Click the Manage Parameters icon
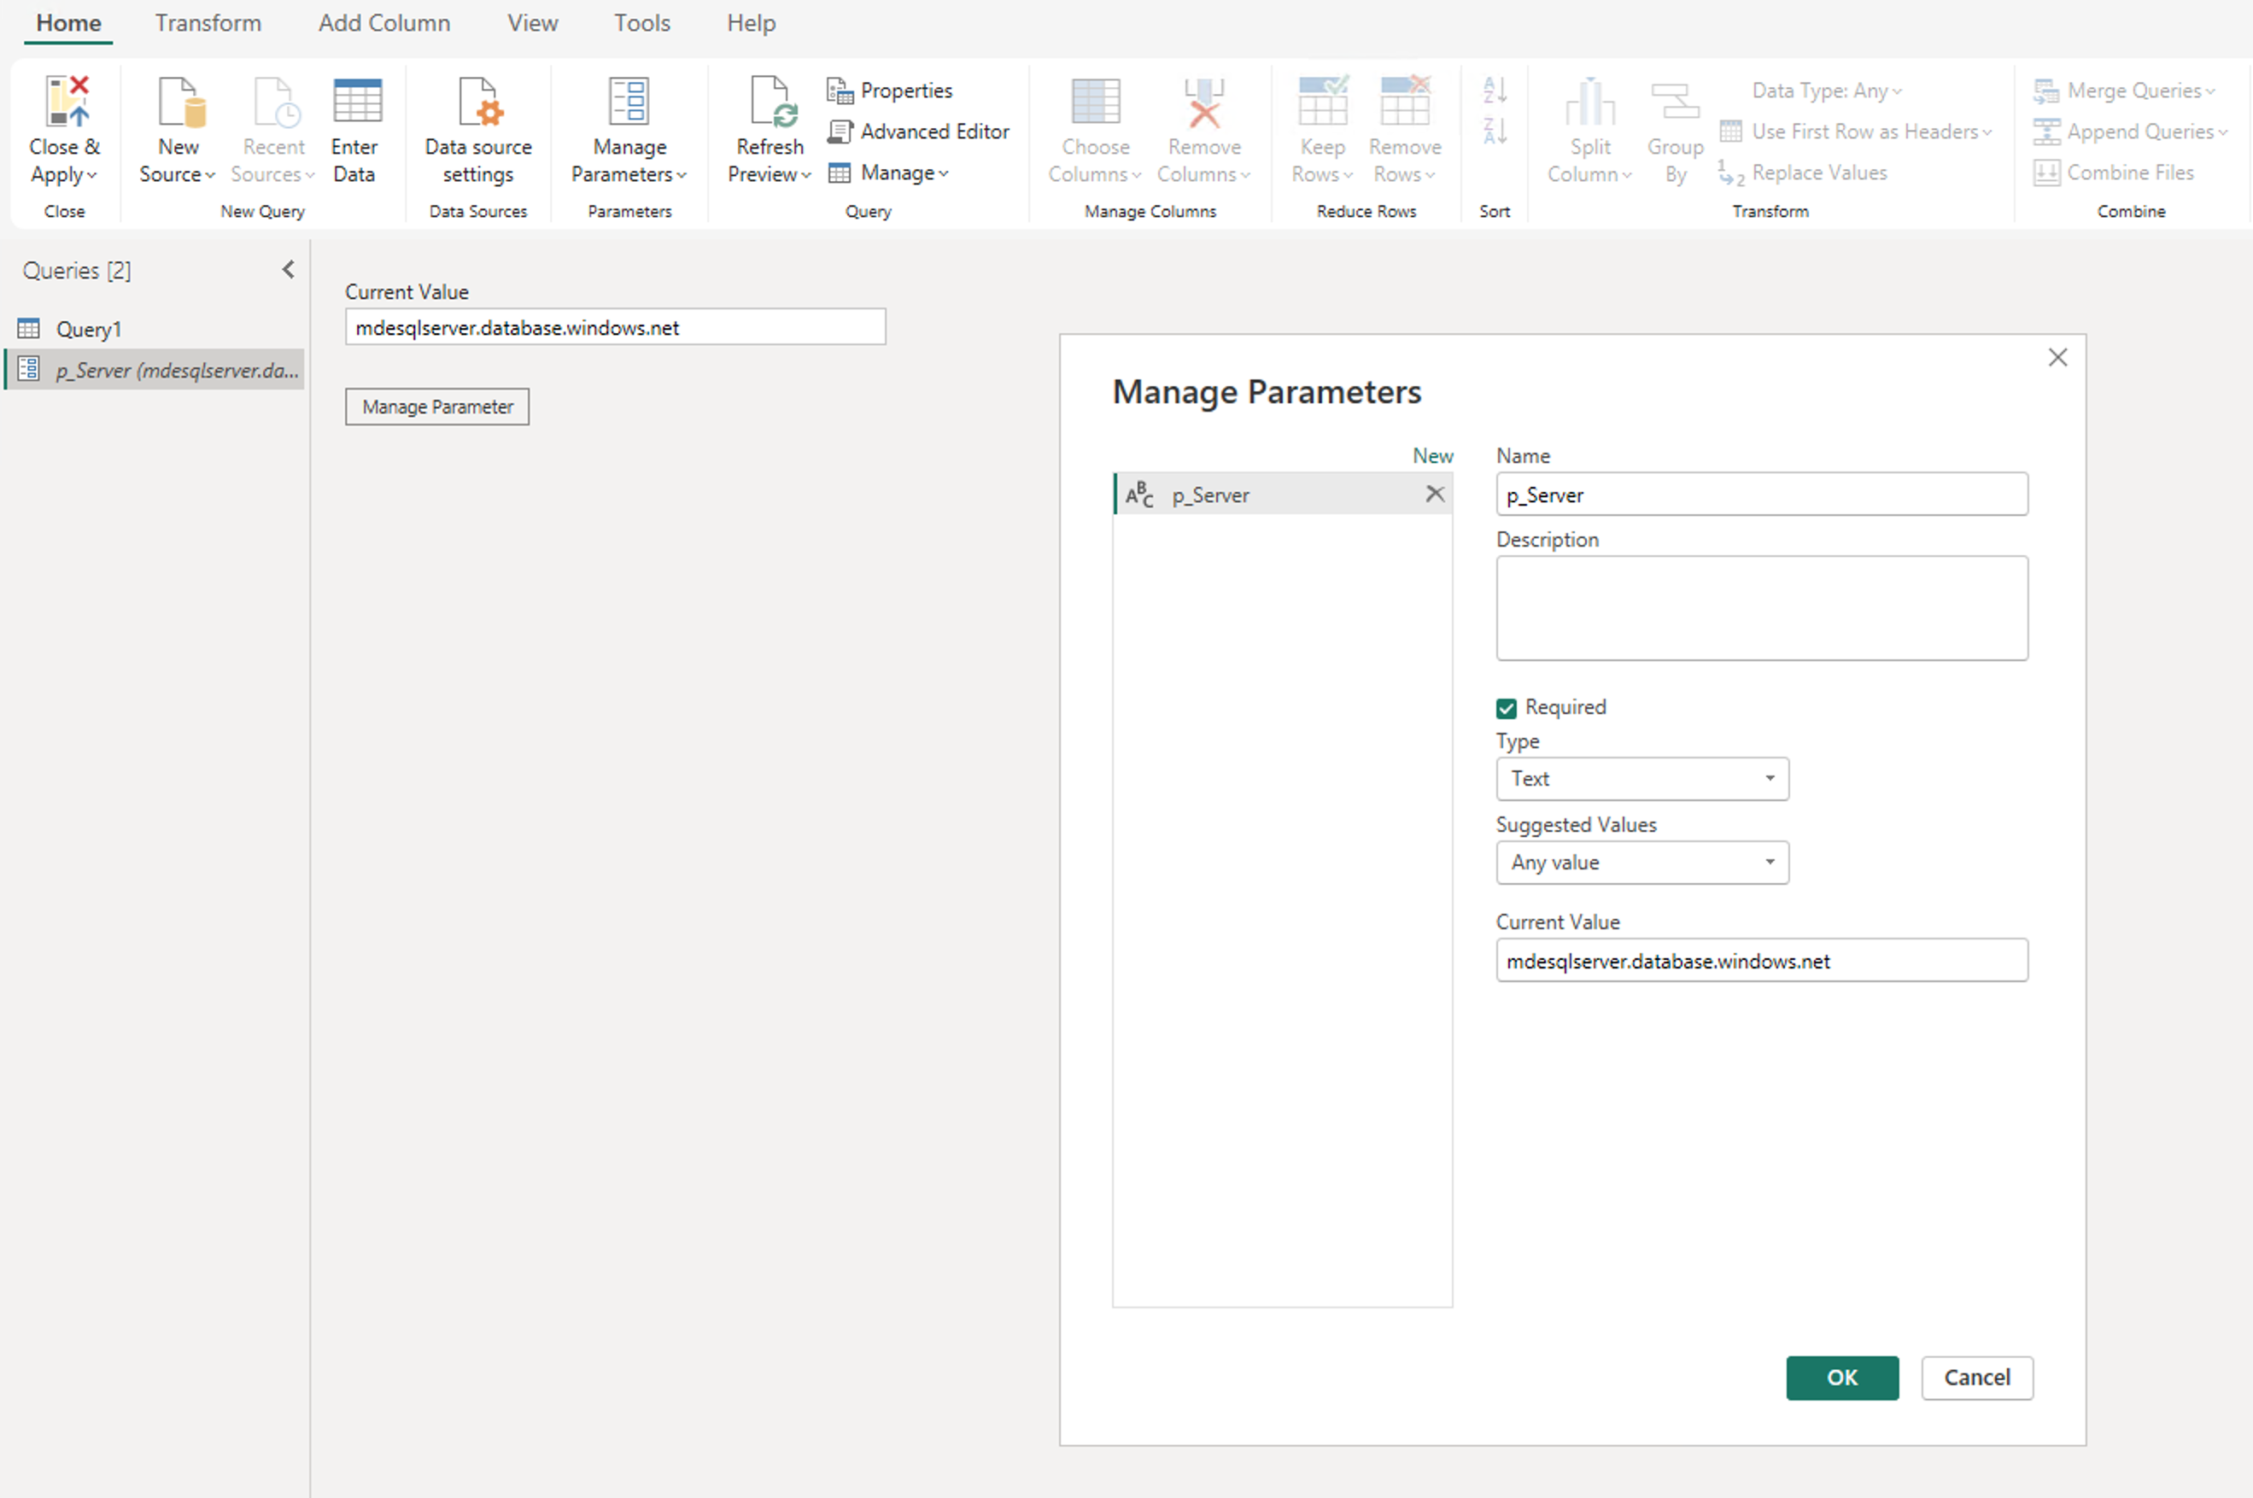This screenshot has height=1498, width=2253. 629,103
